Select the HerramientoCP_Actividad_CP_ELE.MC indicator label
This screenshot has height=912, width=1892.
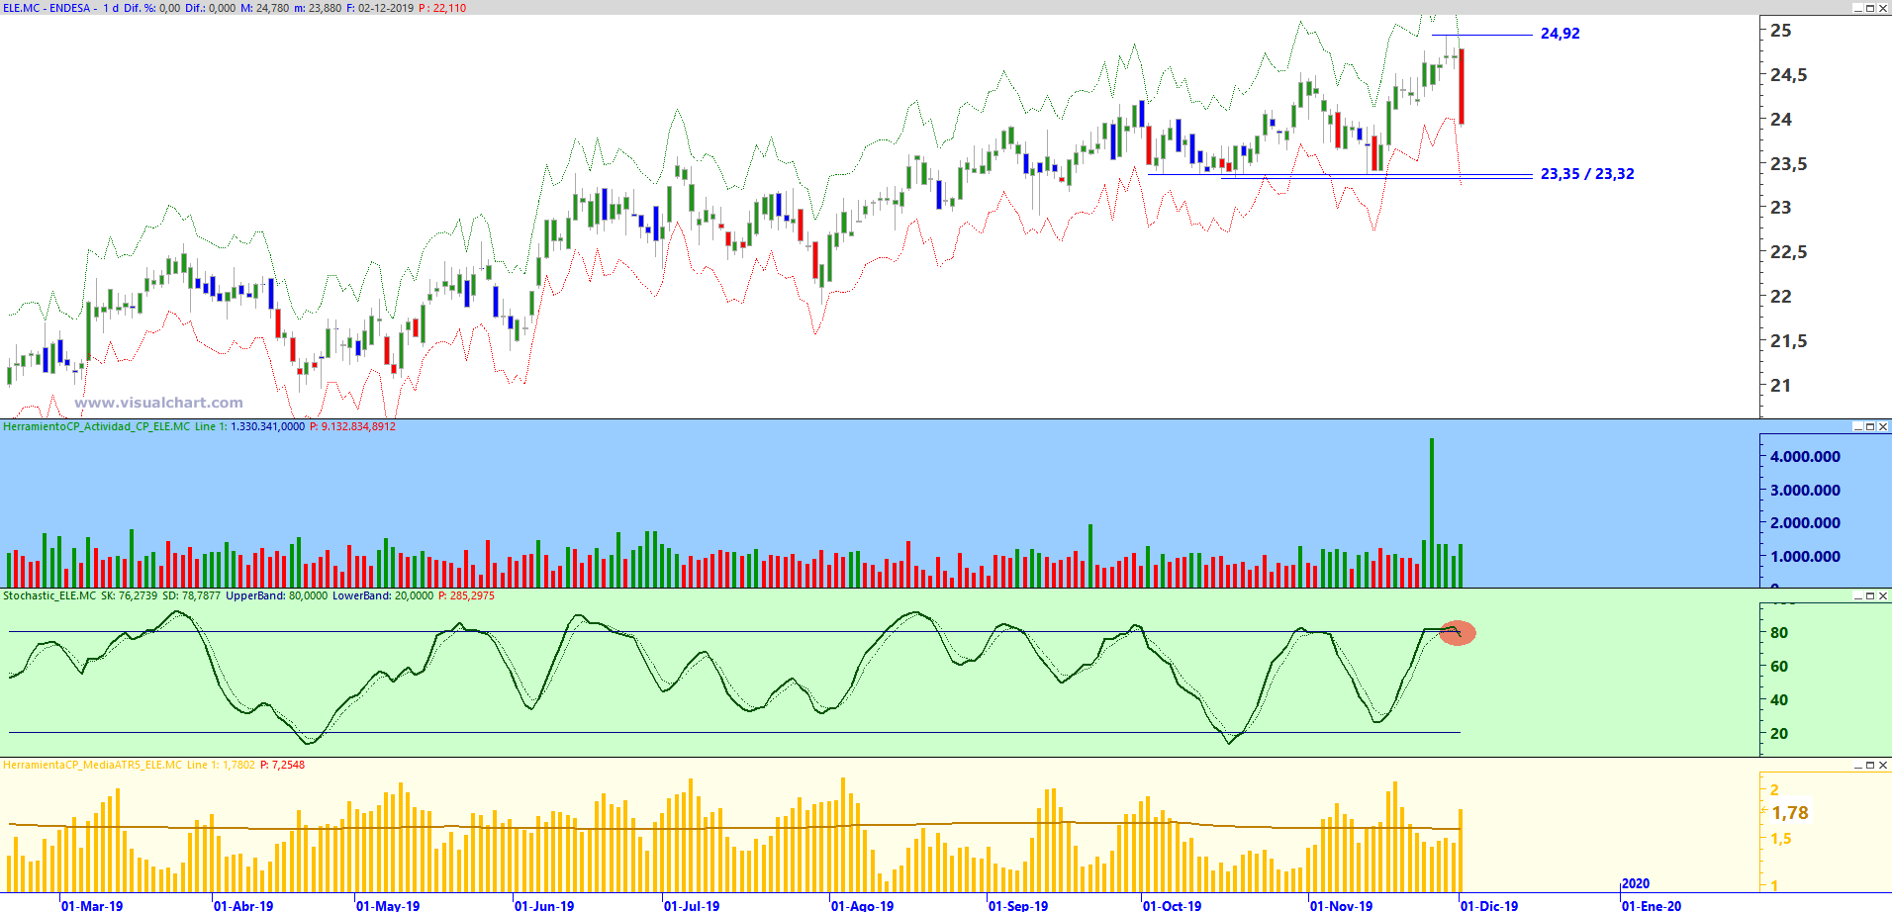coord(97,426)
